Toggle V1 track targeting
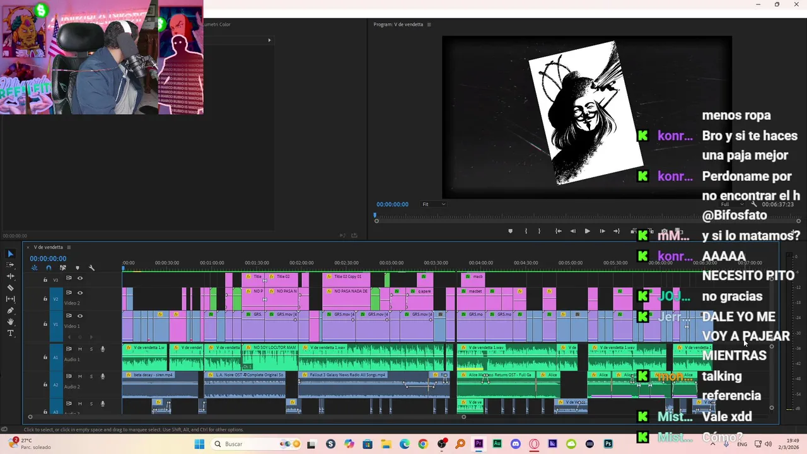807x454 pixels. point(55,324)
